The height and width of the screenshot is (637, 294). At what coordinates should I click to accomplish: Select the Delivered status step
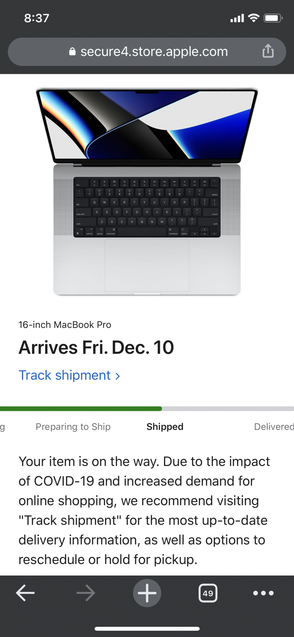[x=274, y=426]
